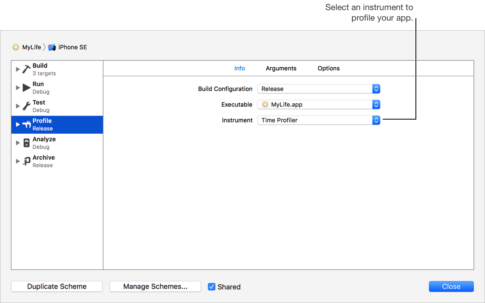The image size is (485, 303).
Task: Click the MyLife scheme icon in breadcrumb
Action: coord(16,47)
